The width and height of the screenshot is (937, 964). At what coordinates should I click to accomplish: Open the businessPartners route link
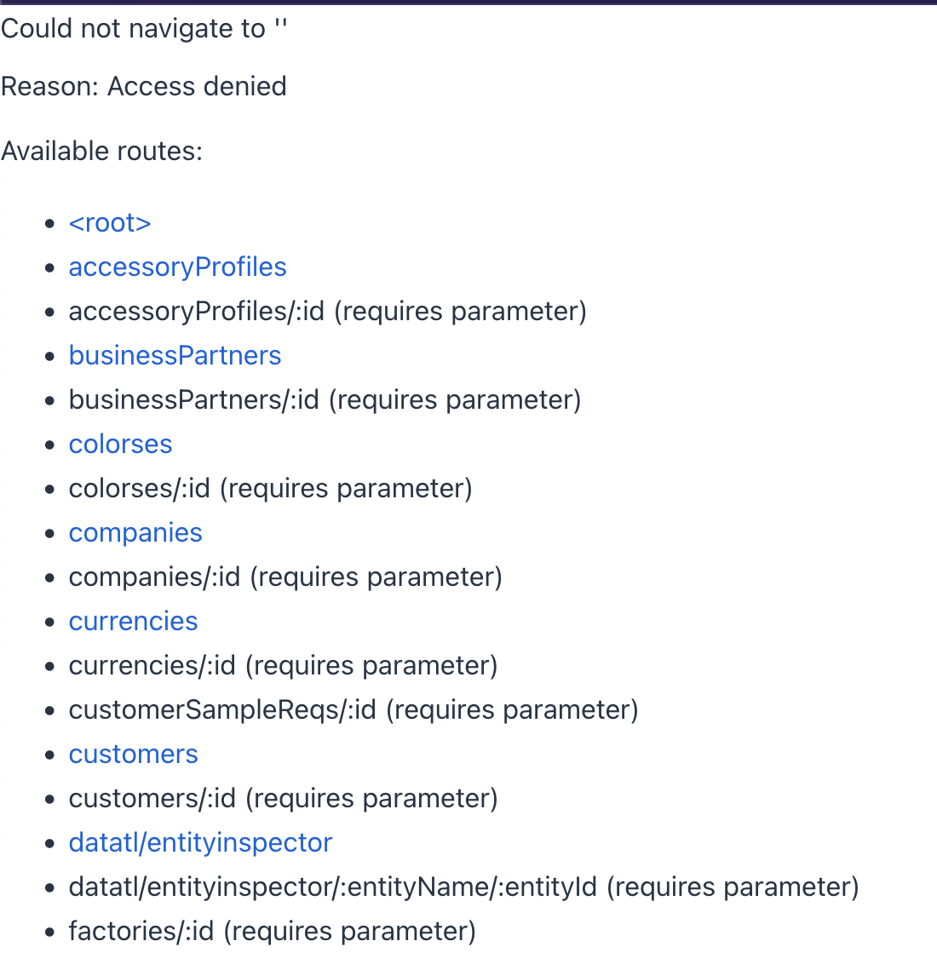[175, 356]
